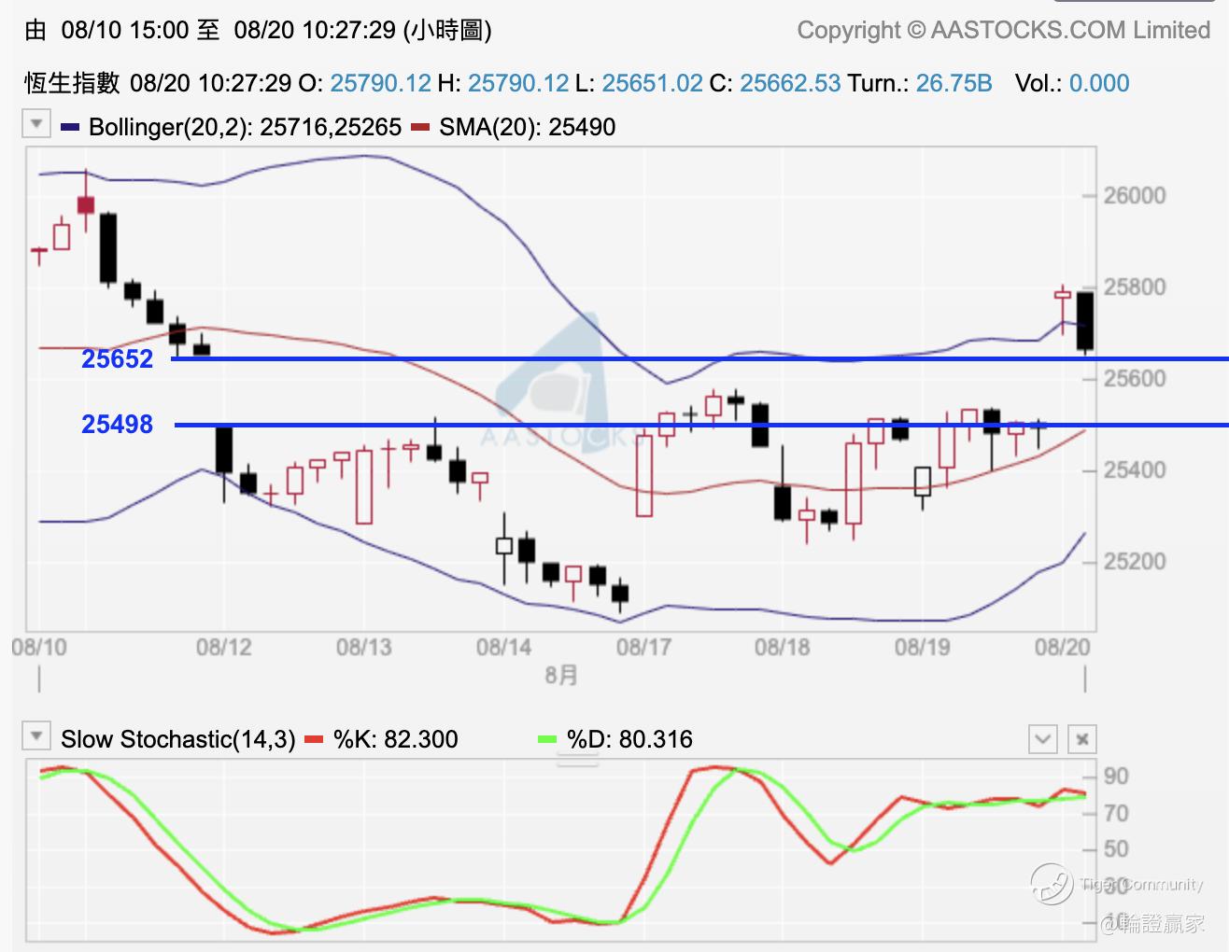
Task: Collapse the Slow Stochastic panel with the chevron
Action: pos(1042,739)
